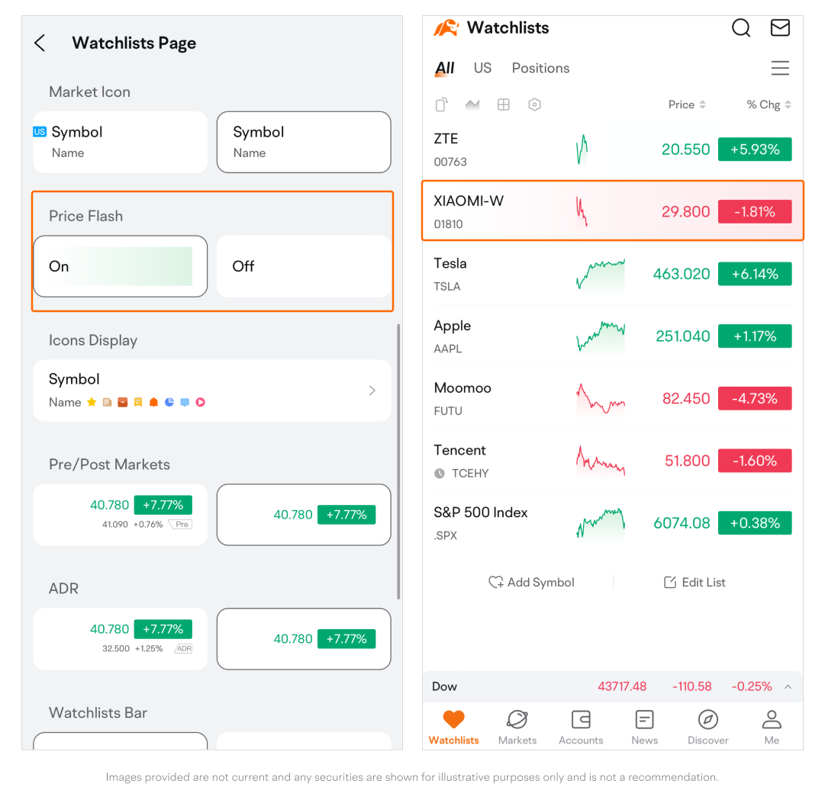The width and height of the screenshot is (825, 800).
Task: Switch to grid view icon
Action: pos(504,104)
